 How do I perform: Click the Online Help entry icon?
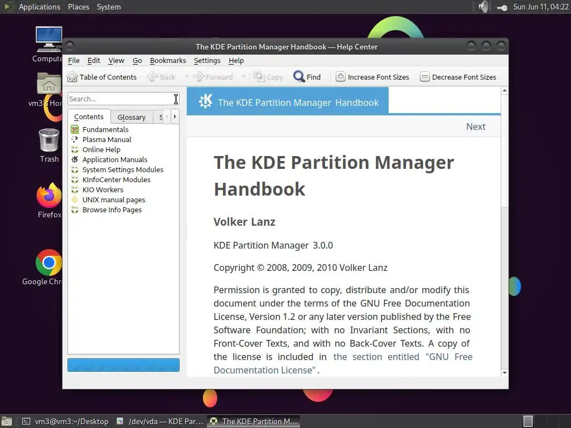pos(75,149)
